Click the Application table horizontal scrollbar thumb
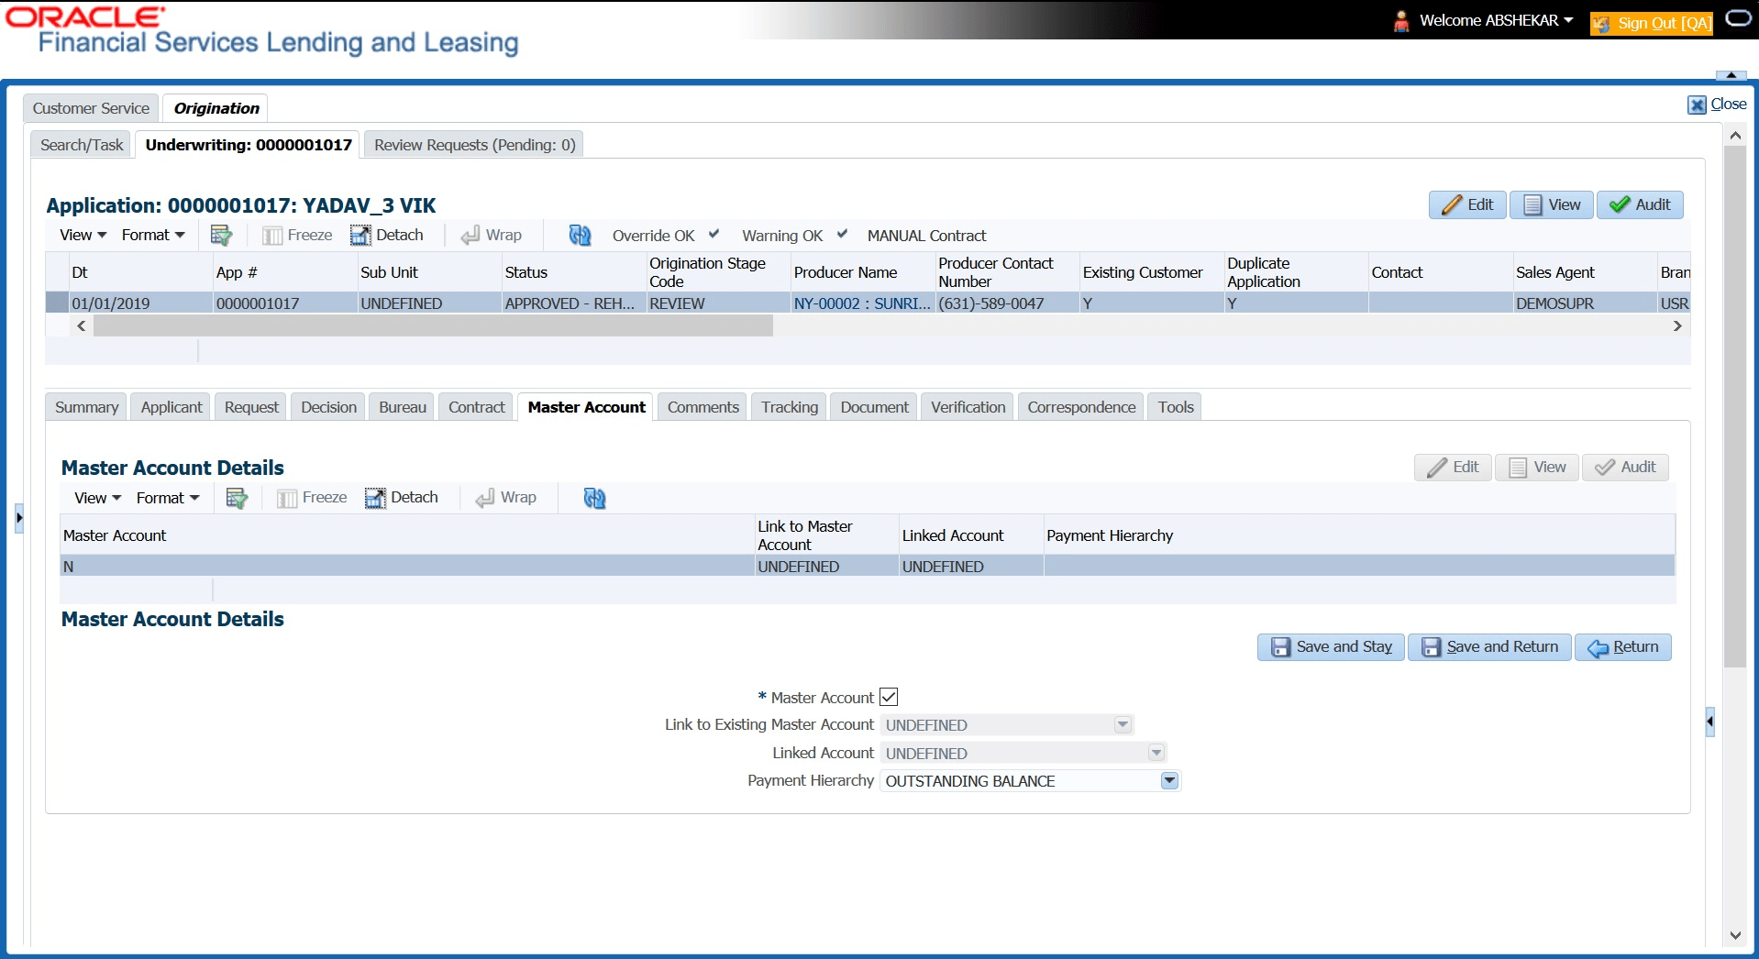Screen dimensions: 1759x959 [433, 325]
